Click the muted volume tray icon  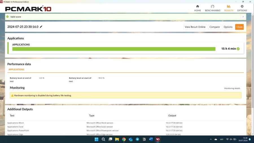coord(231,139)
